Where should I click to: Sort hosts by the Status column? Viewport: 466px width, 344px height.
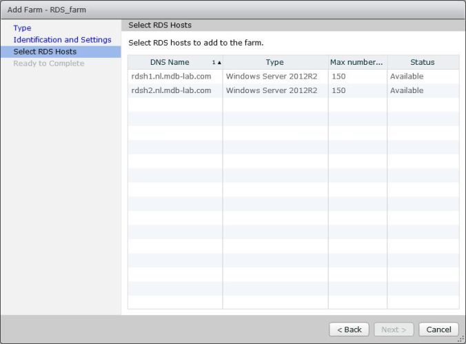(x=422, y=62)
